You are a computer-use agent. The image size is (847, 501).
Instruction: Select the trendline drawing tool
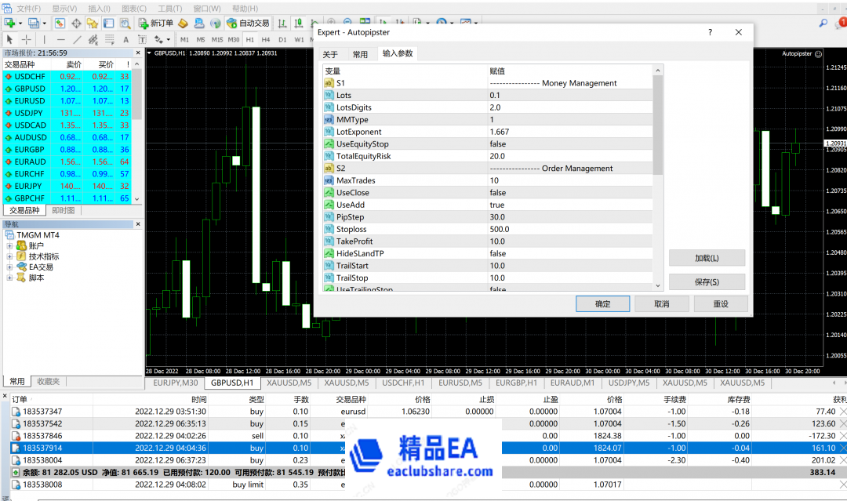(77, 38)
